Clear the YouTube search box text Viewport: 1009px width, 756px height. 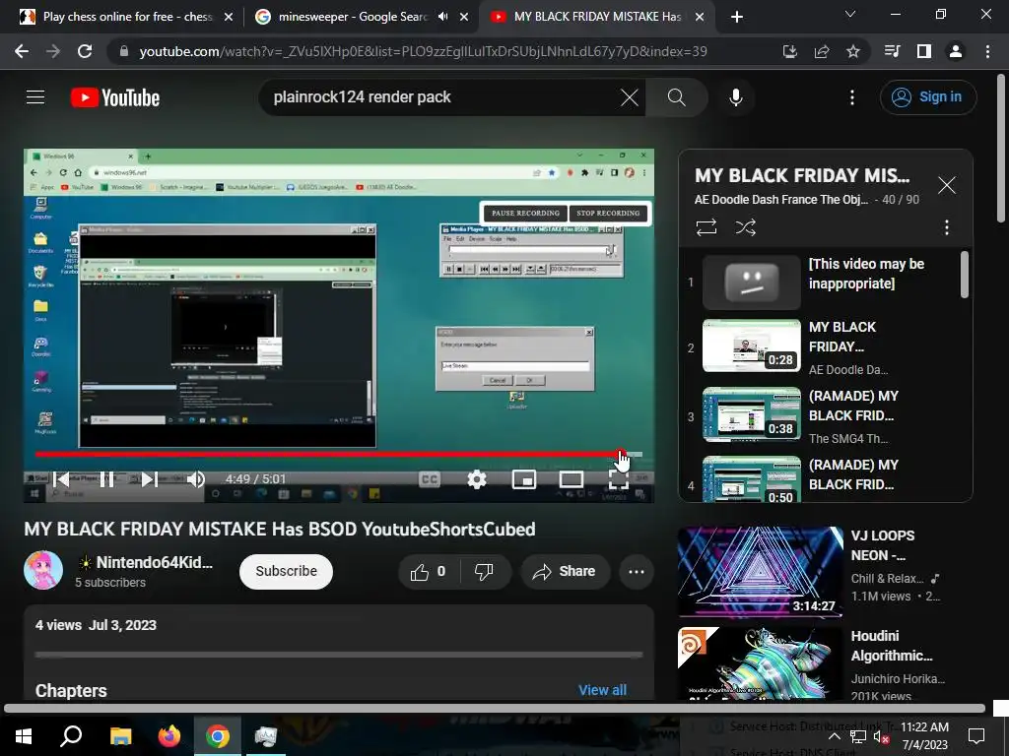click(629, 97)
